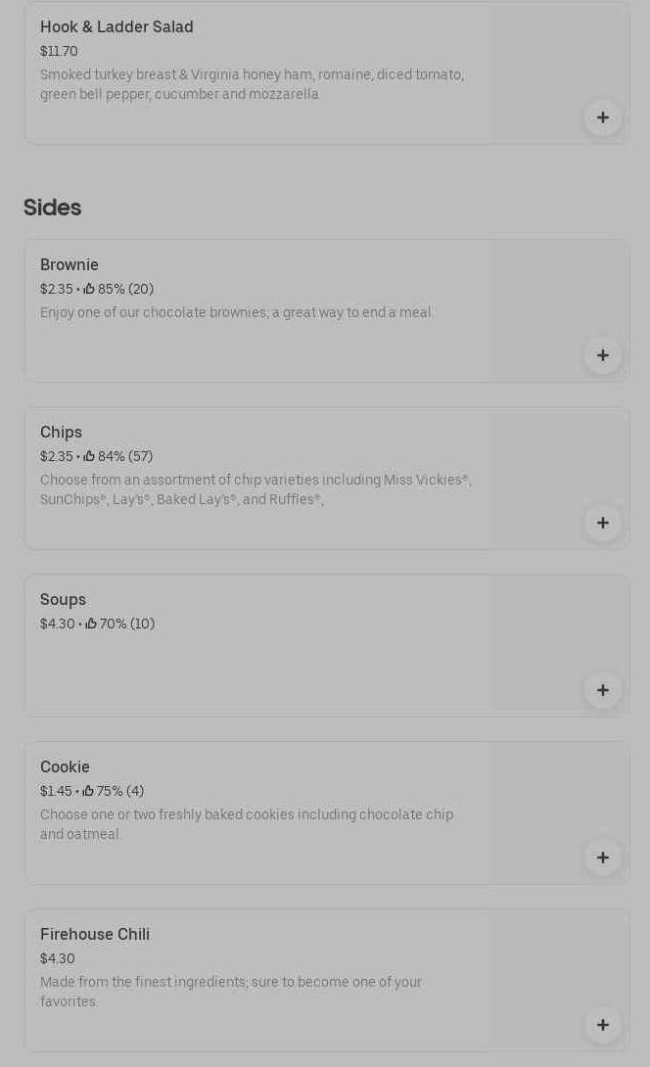
Task: Open the Brownie item title
Action: [x=70, y=265]
